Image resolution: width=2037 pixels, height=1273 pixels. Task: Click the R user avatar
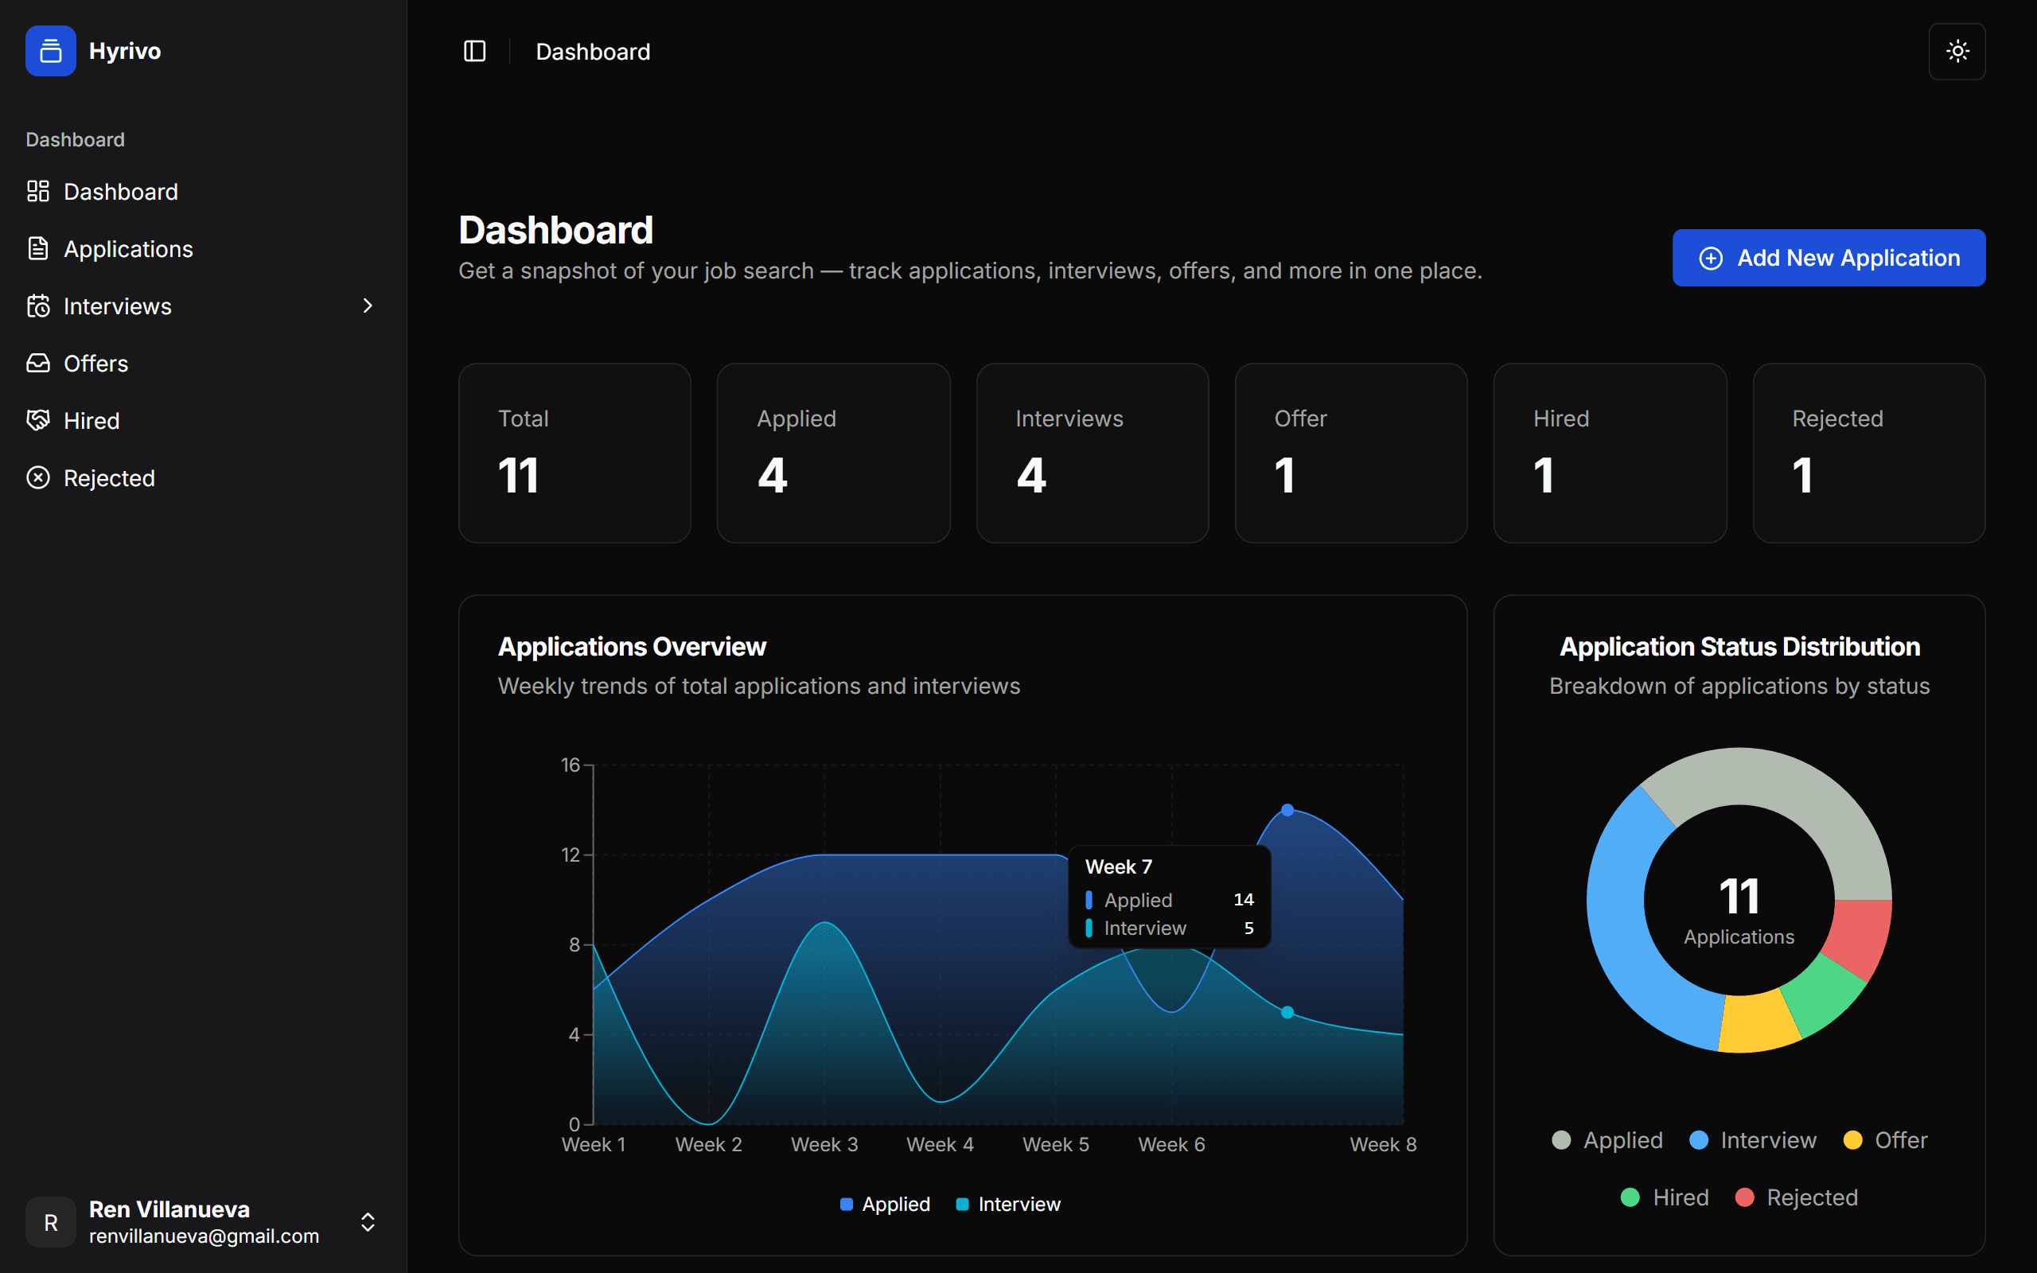click(x=50, y=1221)
